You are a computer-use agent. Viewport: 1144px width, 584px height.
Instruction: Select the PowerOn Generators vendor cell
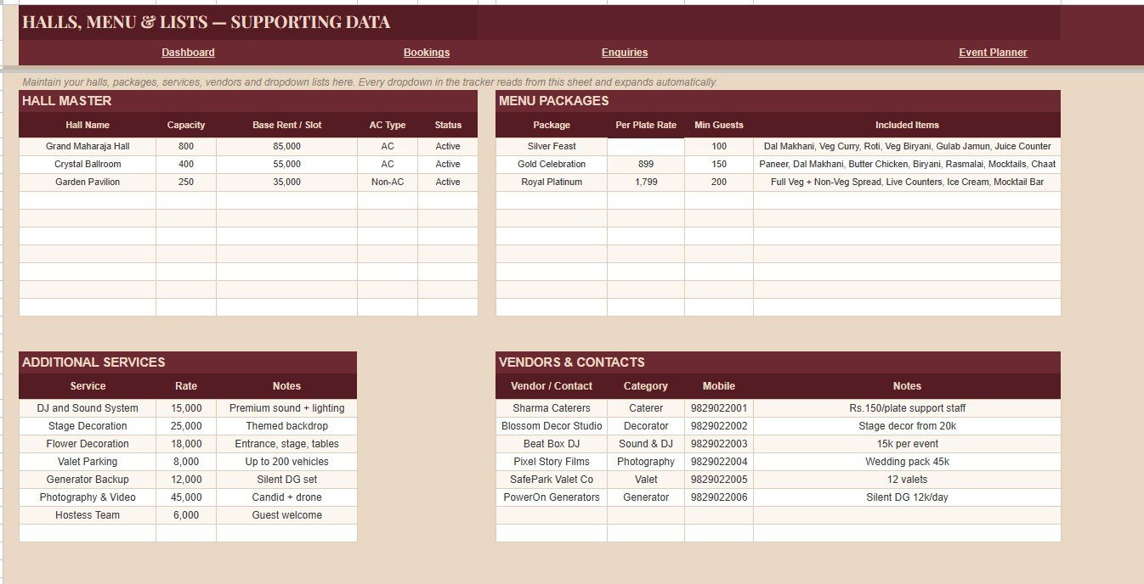click(552, 497)
